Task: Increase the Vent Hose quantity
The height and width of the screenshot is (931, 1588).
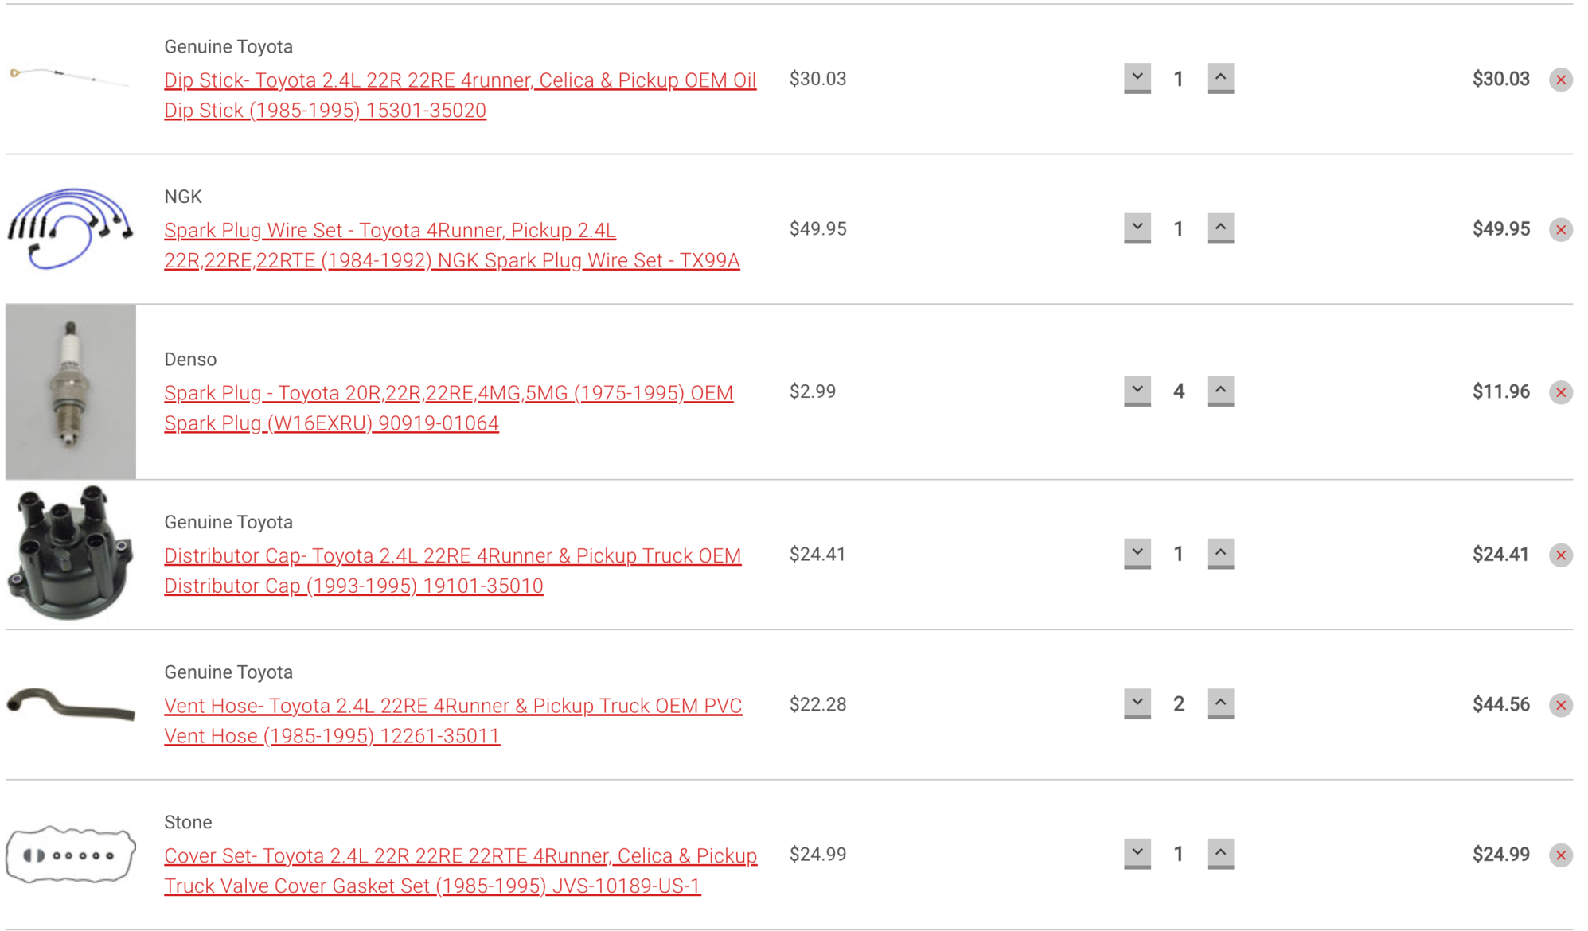Action: (1219, 703)
